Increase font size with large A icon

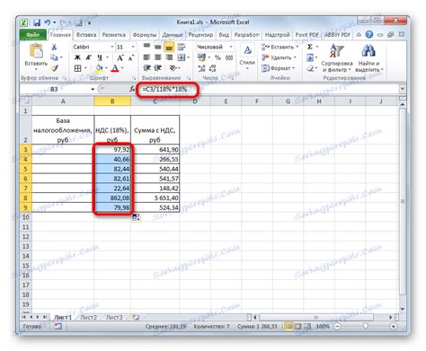pyautogui.click(x=120, y=57)
